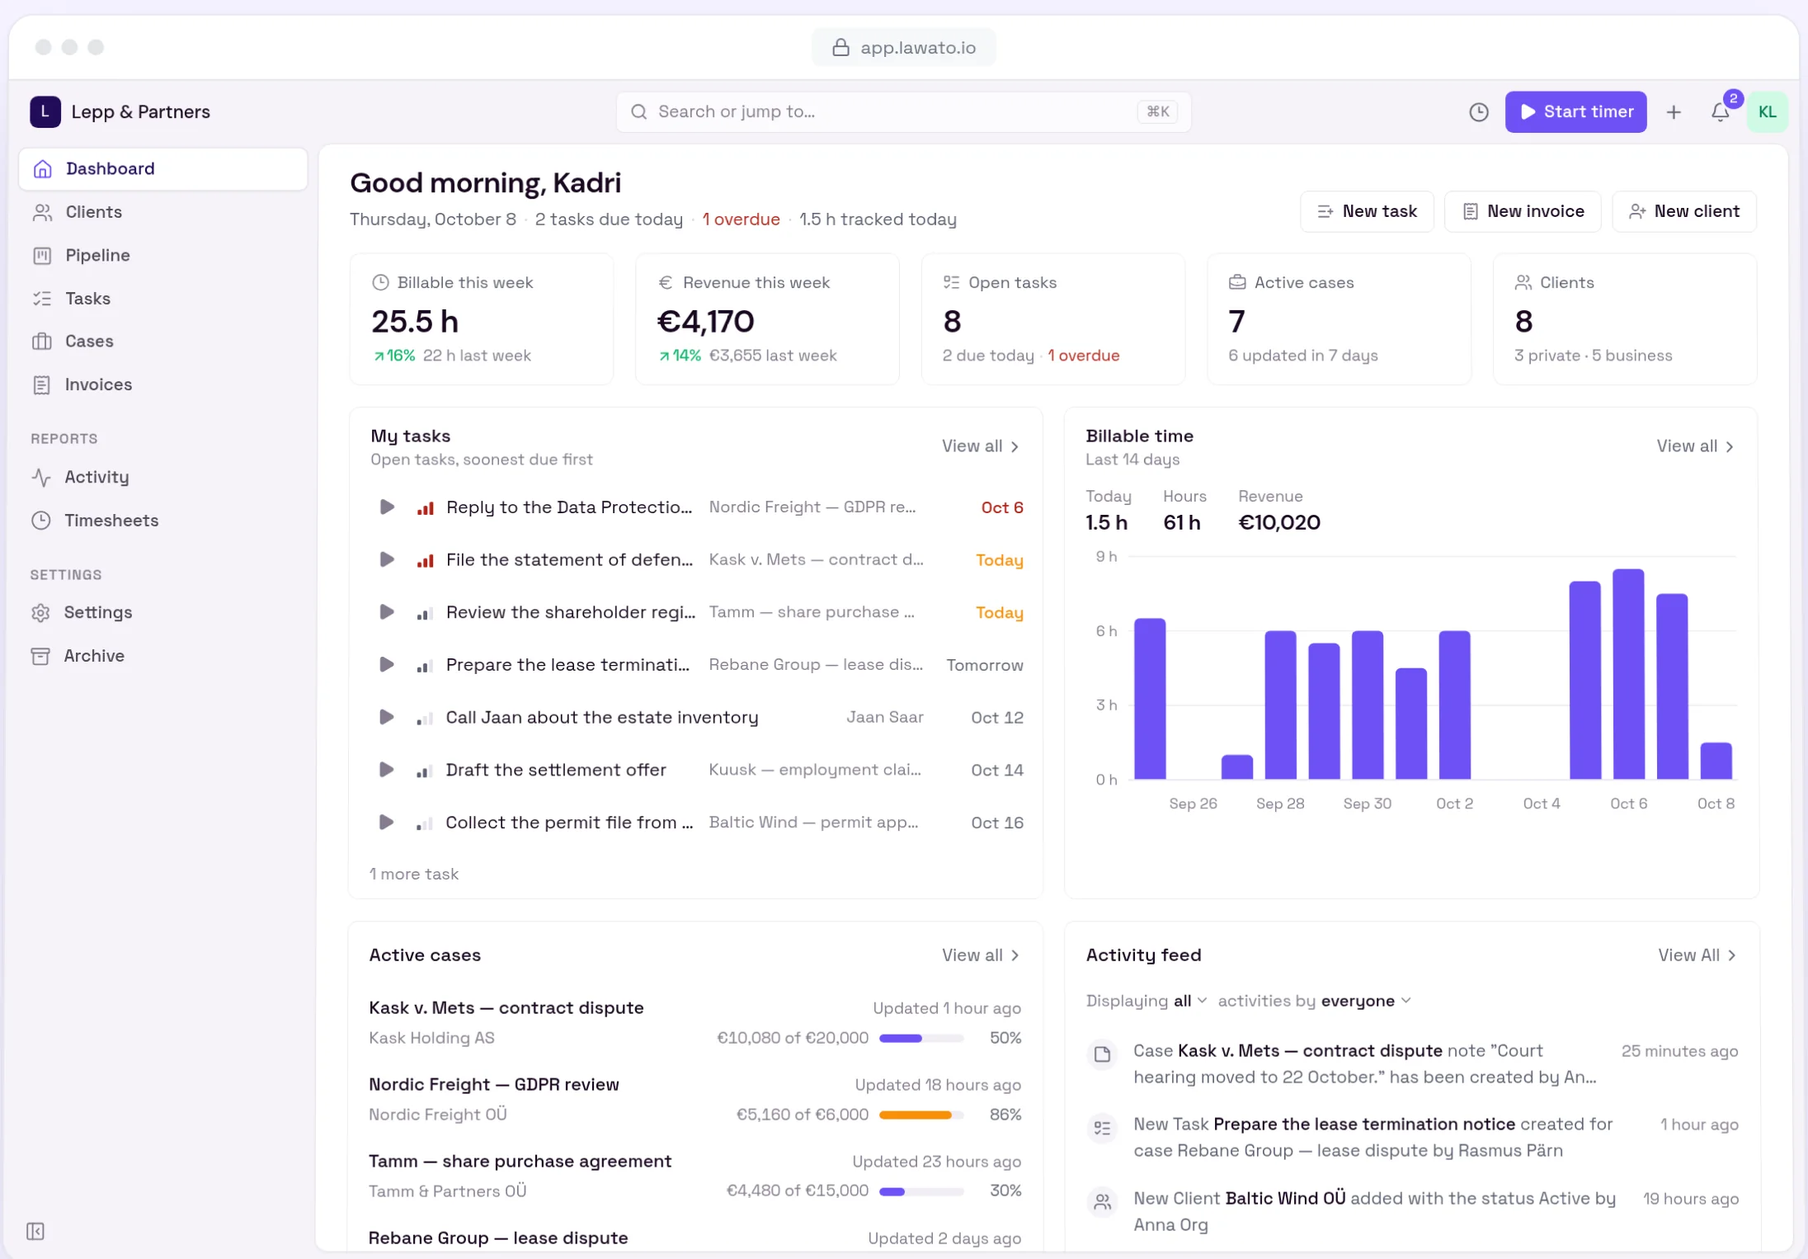Open the activities by everyone dropdown
Viewport: 1808px width, 1259px height.
tap(1366, 1001)
